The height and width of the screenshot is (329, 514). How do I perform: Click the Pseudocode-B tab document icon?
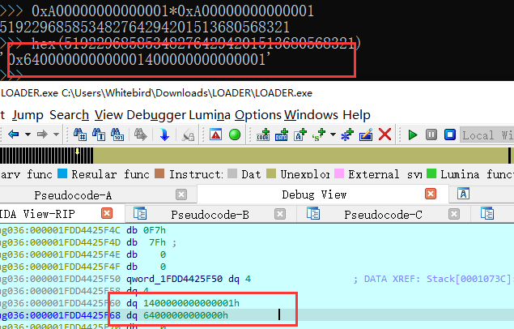click(140, 213)
